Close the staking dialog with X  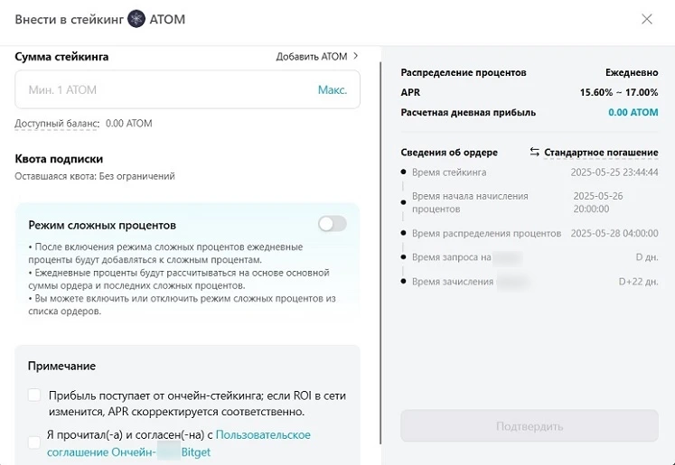[x=647, y=19]
